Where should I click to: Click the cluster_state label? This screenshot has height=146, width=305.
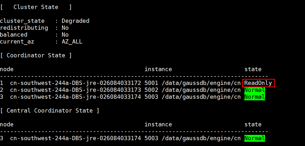tap(22, 21)
